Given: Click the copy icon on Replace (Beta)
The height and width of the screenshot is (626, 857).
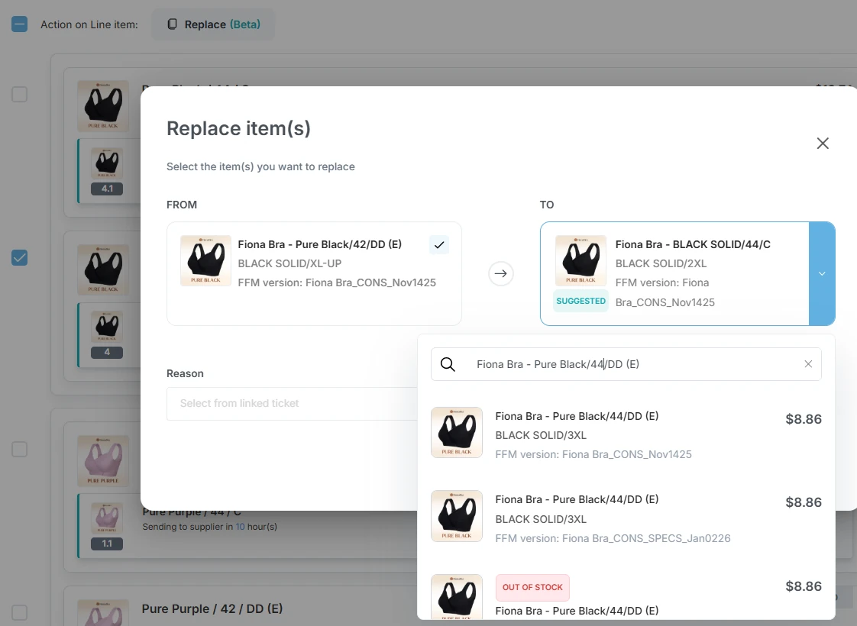Looking at the screenshot, I should 172,24.
